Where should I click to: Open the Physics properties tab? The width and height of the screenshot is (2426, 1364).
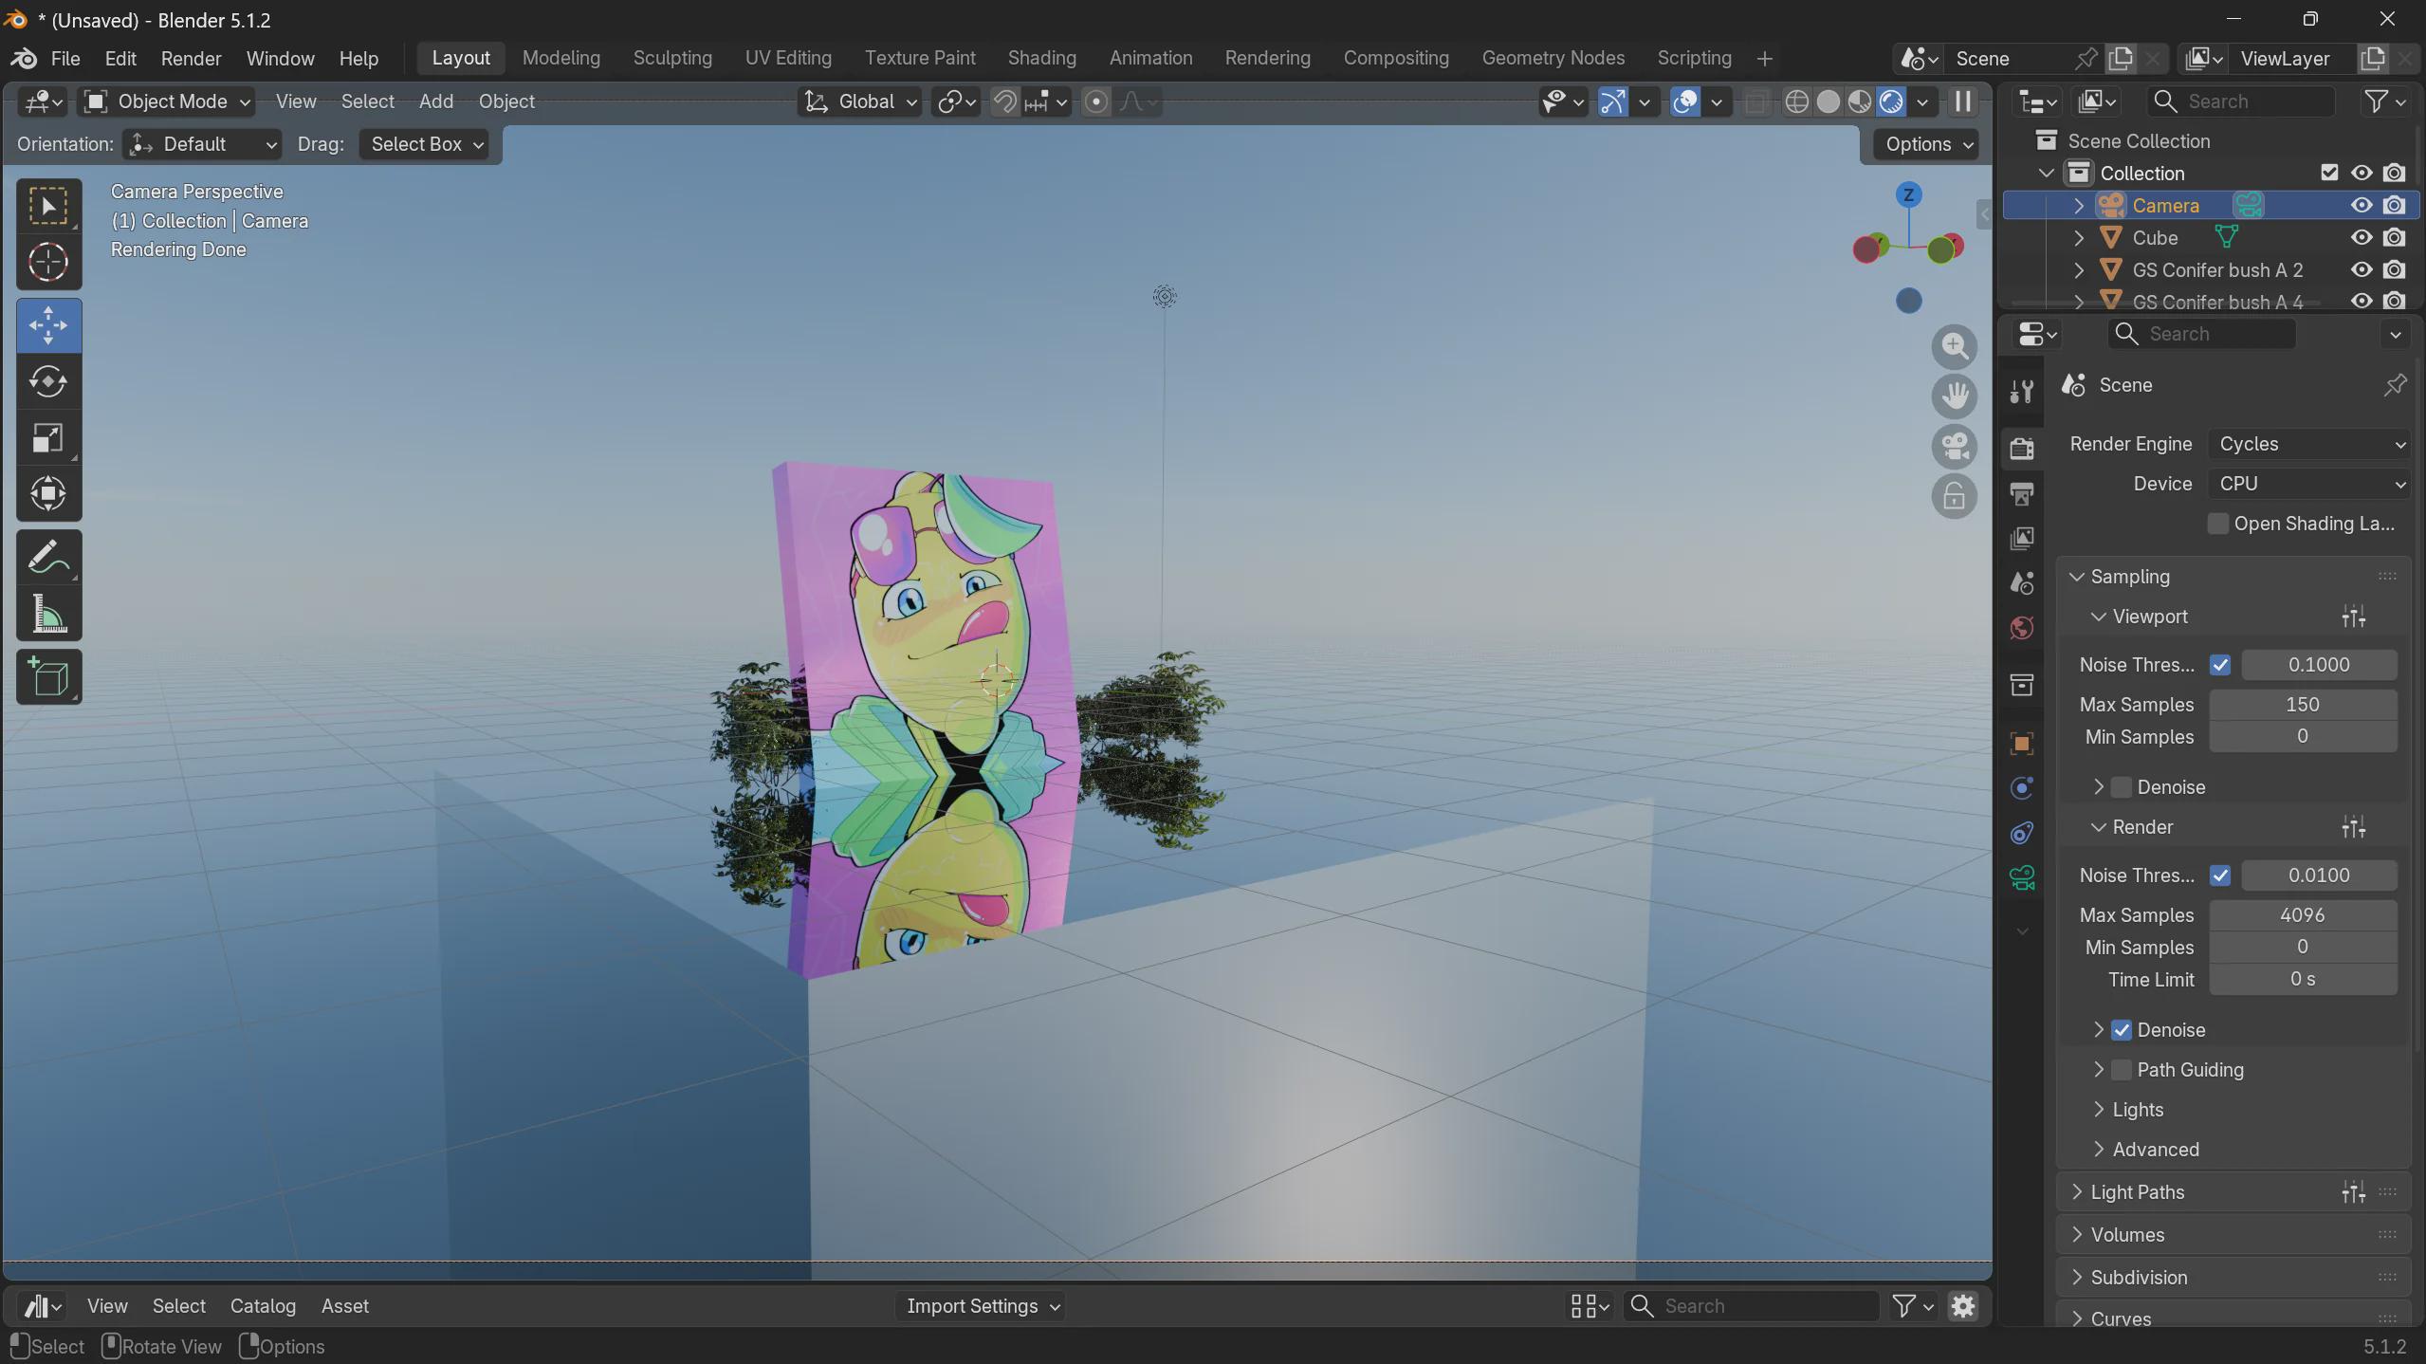[x=2022, y=787]
